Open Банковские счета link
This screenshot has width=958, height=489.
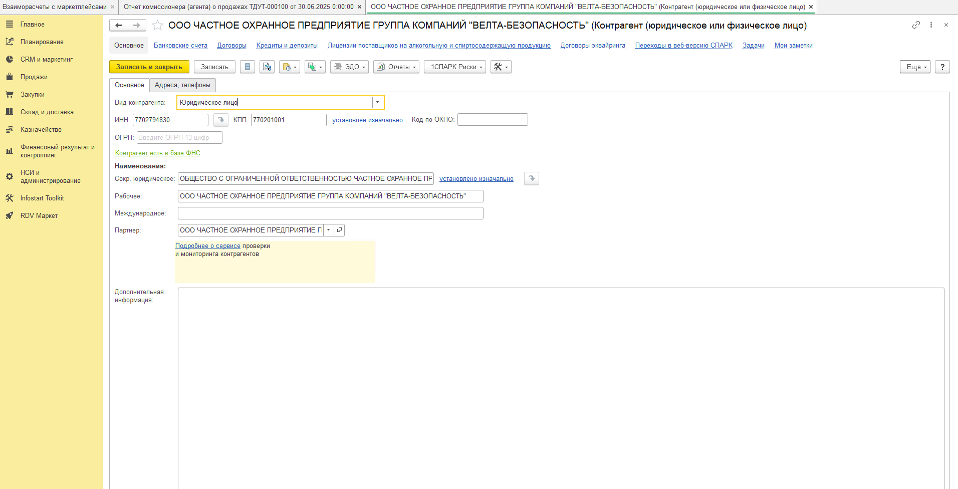coord(180,45)
